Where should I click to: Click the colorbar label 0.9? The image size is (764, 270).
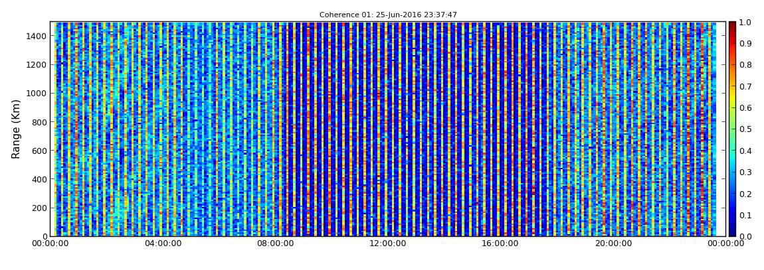point(745,44)
